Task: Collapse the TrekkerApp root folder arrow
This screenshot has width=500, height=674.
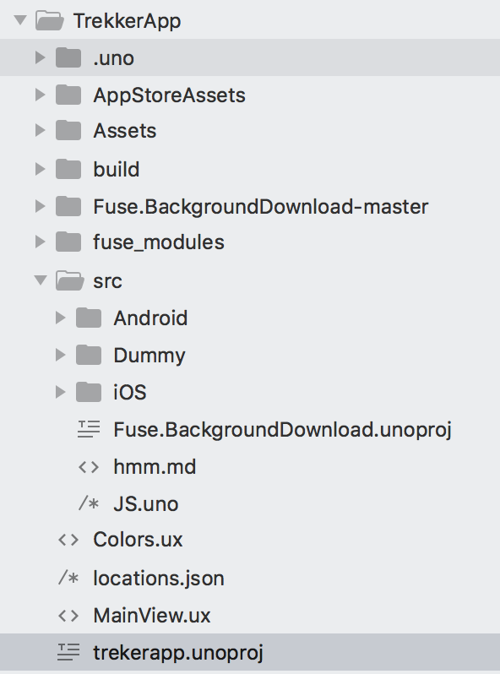Action: [x=20, y=19]
